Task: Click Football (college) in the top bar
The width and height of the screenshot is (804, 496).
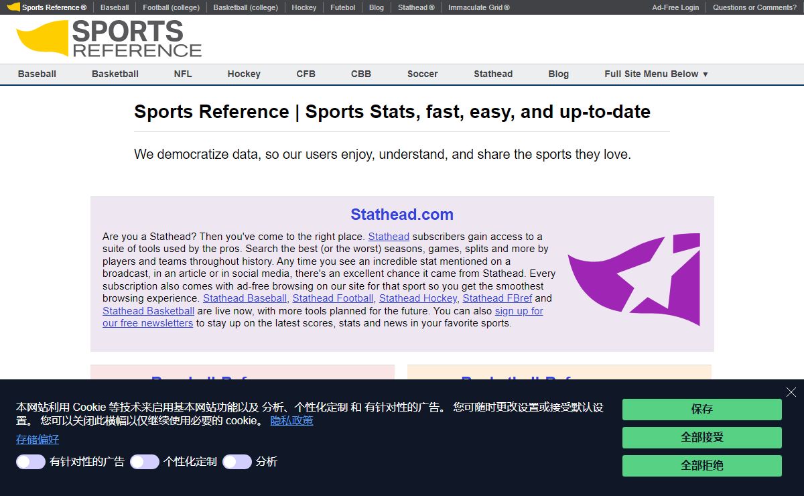Action: pyautogui.click(x=171, y=7)
